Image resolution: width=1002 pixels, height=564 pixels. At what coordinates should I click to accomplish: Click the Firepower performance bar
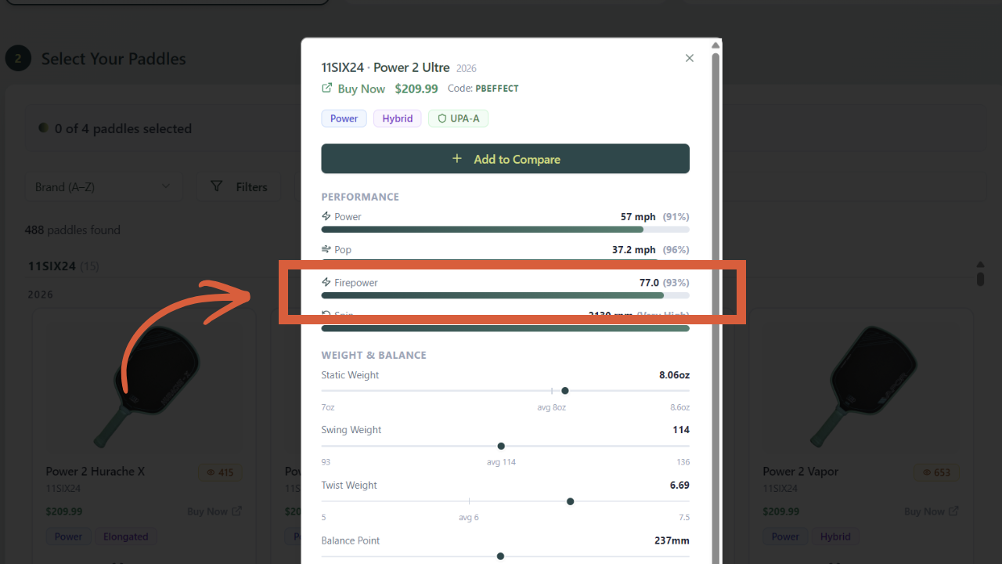click(x=505, y=295)
